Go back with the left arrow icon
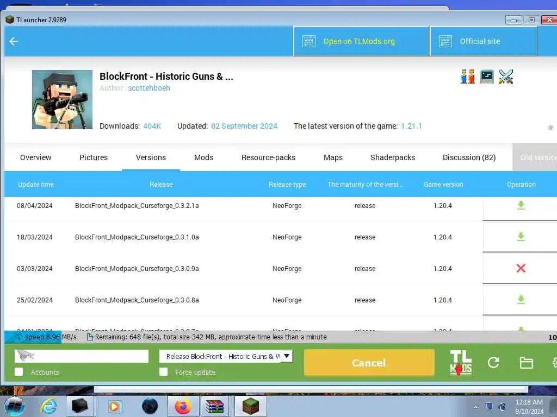The height and width of the screenshot is (417, 557). tap(14, 41)
